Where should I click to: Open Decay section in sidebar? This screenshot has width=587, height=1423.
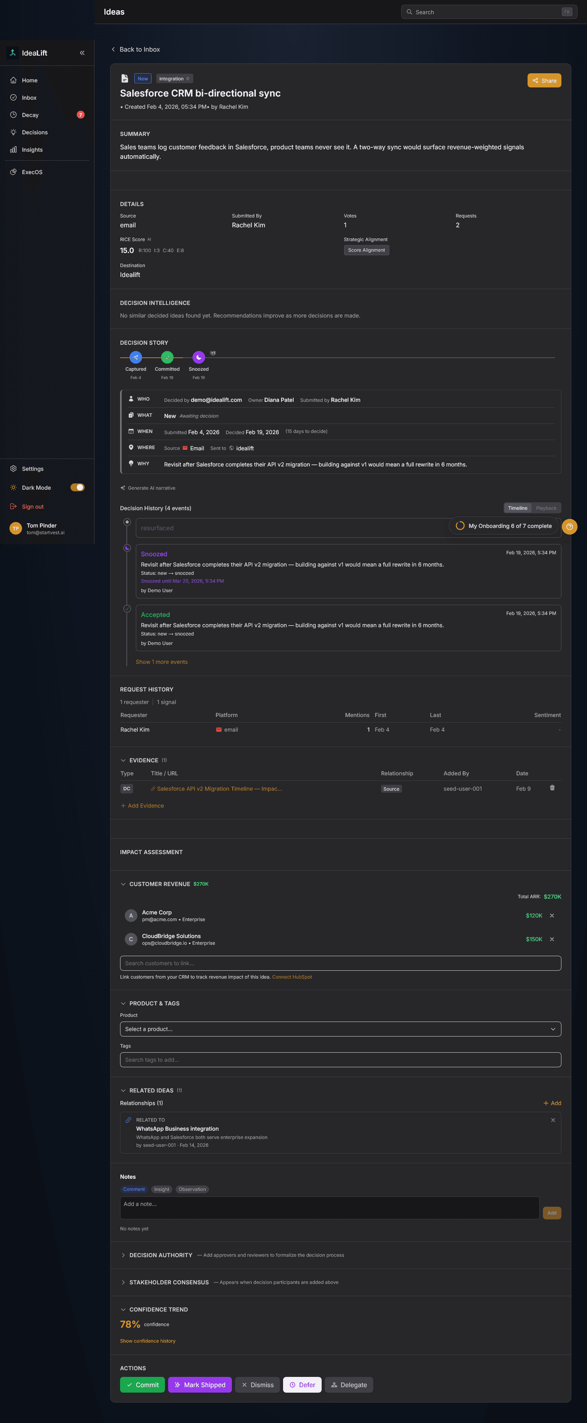point(47,115)
